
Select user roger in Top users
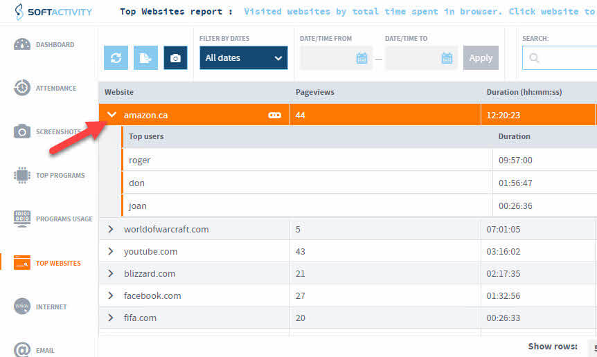140,161
